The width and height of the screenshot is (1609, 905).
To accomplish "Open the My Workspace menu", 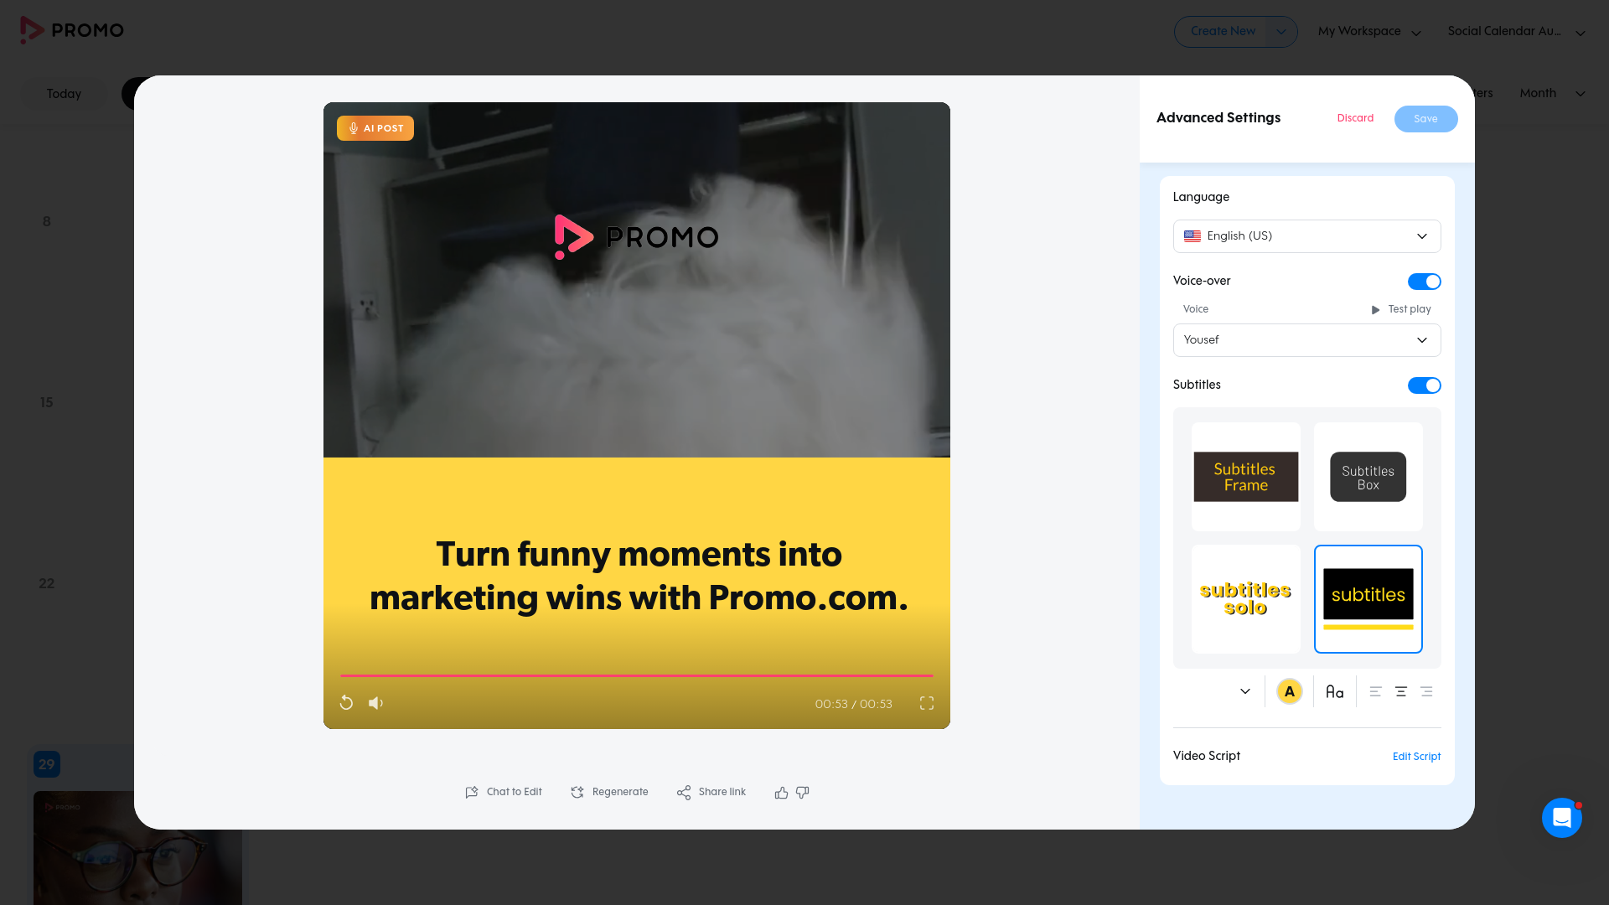I will (x=1369, y=32).
